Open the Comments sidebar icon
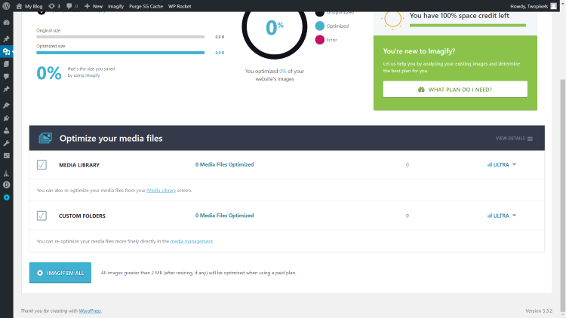The image size is (566, 318). click(7, 76)
